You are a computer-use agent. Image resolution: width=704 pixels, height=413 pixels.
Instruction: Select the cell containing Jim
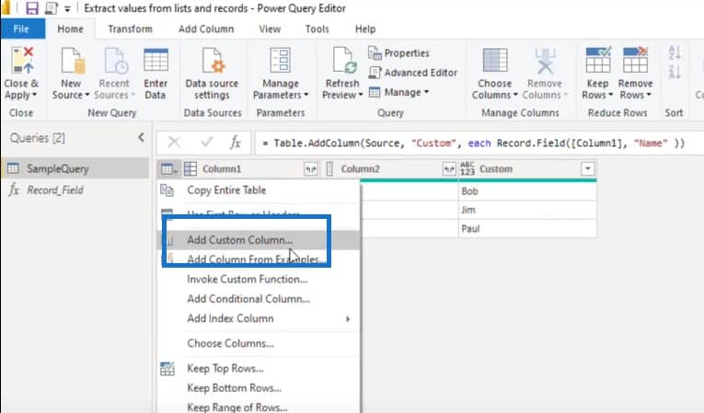(527, 210)
